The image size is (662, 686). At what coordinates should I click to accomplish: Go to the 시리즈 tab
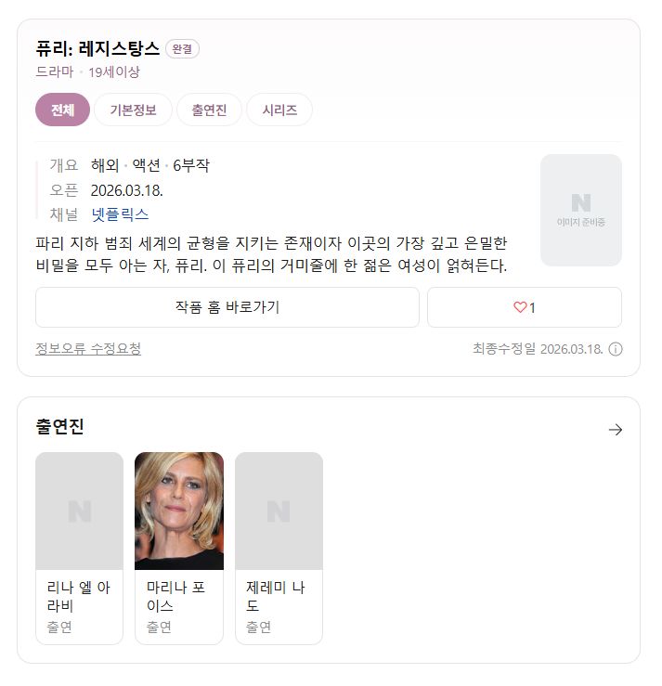click(x=279, y=110)
